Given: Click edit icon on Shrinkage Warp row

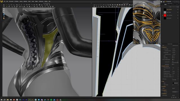Looking at the screenshot, I should [178, 73].
